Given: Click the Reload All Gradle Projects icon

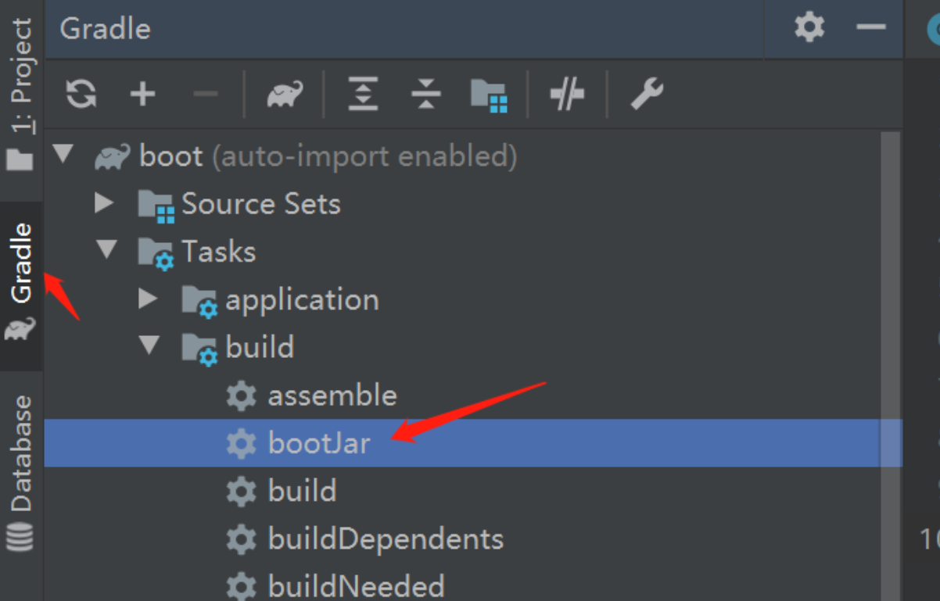Looking at the screenshot, I should 81,95.
